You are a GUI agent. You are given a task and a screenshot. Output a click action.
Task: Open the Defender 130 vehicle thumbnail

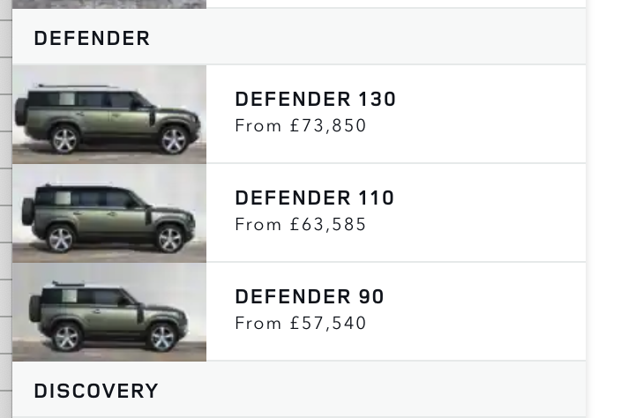pos(109,114)
